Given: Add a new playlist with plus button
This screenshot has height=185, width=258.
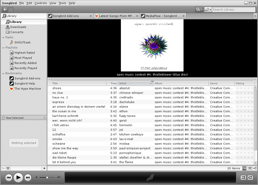Looking at the screenshot, I should 44,168.
